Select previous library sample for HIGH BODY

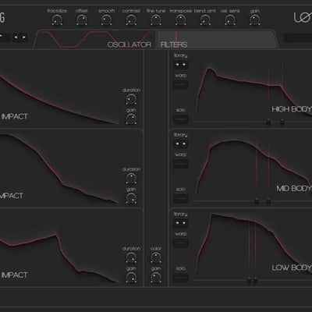pos(177,65)
